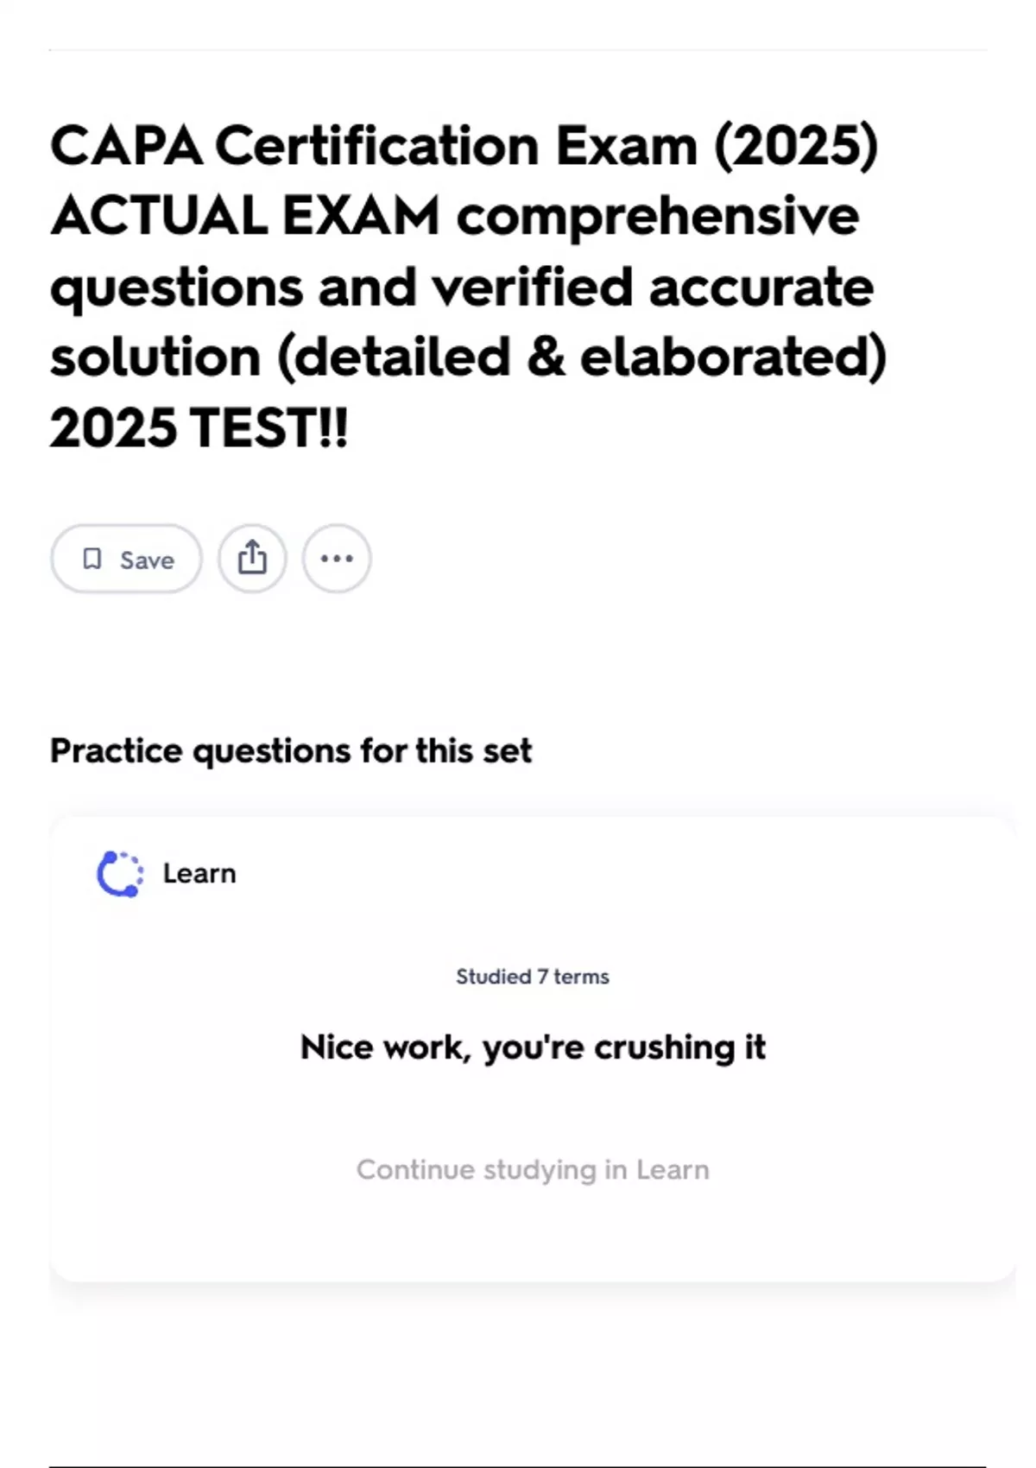The image size is (1036, 1468).
Task: Click the word 'elaborated)' in the title
Action: click(x=733, y=358)
